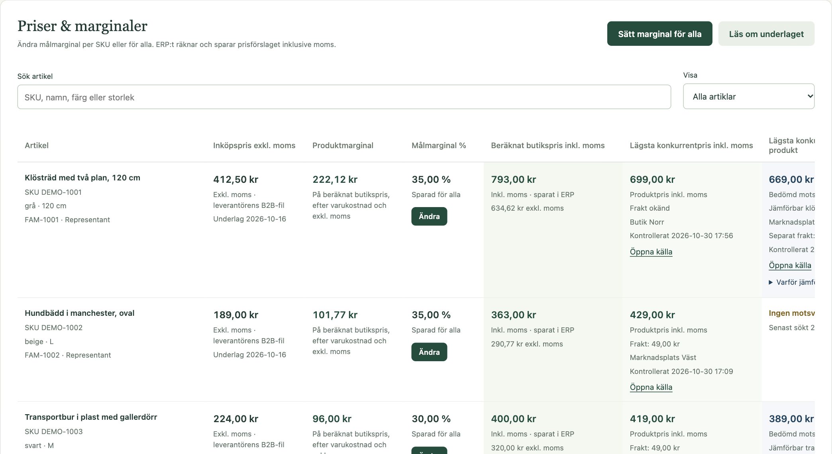
Task: Click 'Ändra' for Hundbädd i manchester
Action: click(429, 352)
